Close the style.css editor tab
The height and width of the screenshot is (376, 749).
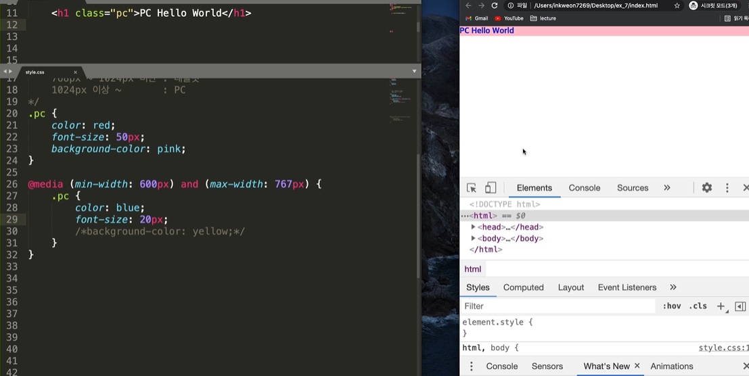[x=76, y=72]
